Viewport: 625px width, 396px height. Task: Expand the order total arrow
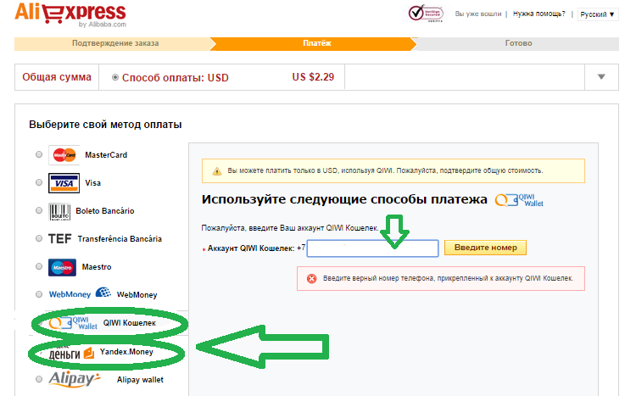[601, 77]
